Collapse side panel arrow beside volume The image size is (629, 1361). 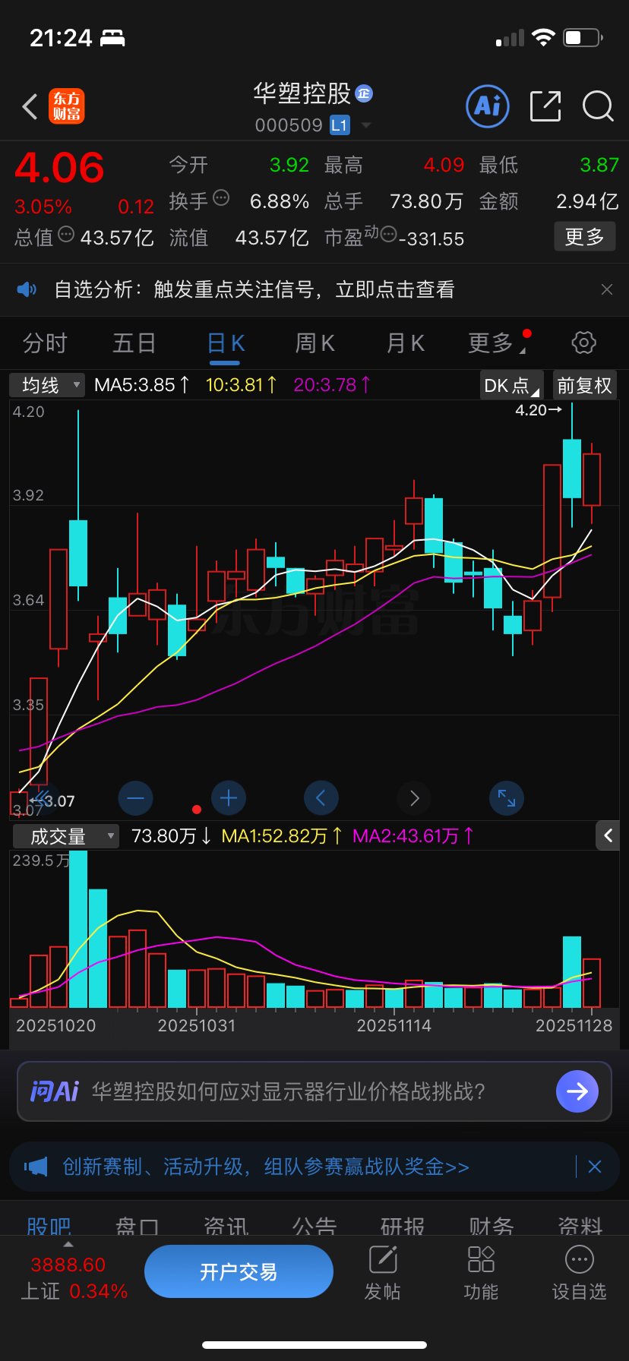608,835
